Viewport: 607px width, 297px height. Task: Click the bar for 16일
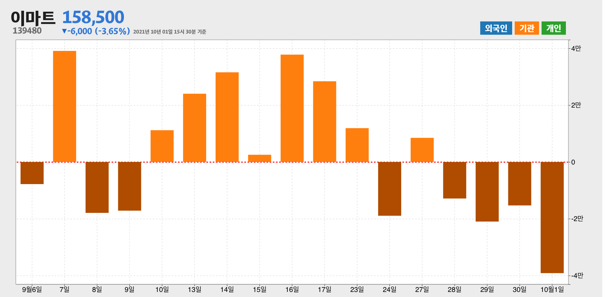pyautogui.click(x=292, y=108)
